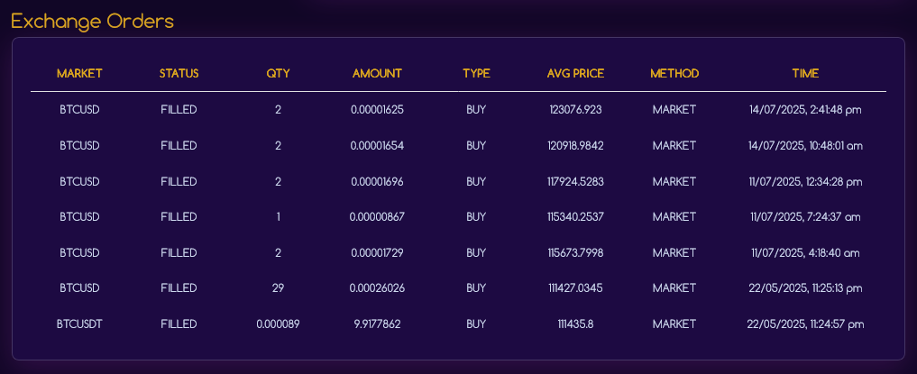Select the amount 0.00000867 cell
Image resolution: width=917 pixels, height=374 pixels.
[377, 216]
